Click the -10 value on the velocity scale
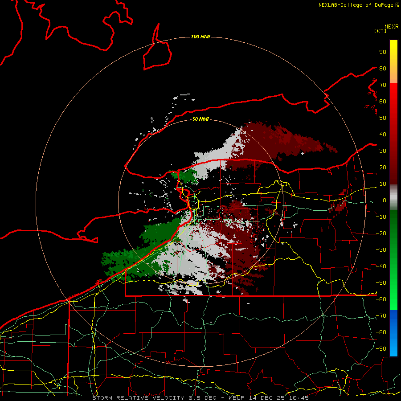The height and width of the screenshot is (401, 401). 381,217
